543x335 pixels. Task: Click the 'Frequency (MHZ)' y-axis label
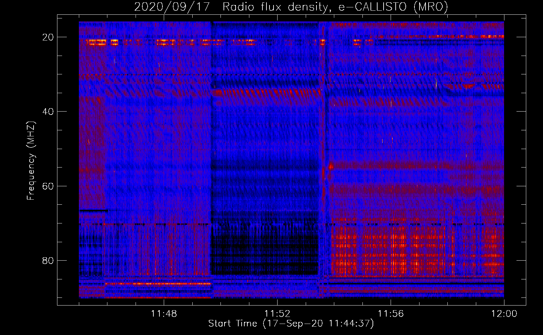click(31, 160)
